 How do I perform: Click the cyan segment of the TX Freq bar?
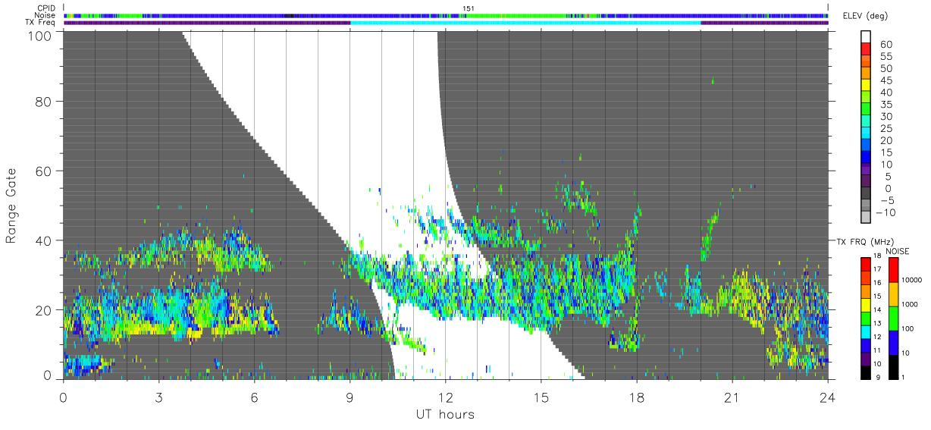(525, 22)
